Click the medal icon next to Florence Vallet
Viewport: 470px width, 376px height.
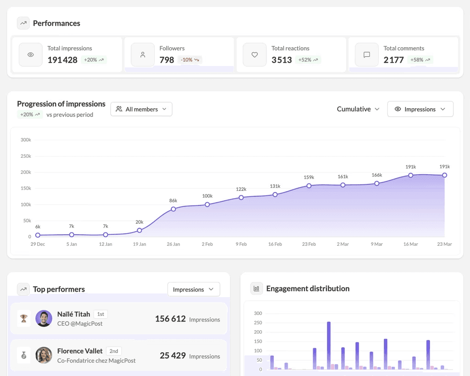[x=23, y=354]
